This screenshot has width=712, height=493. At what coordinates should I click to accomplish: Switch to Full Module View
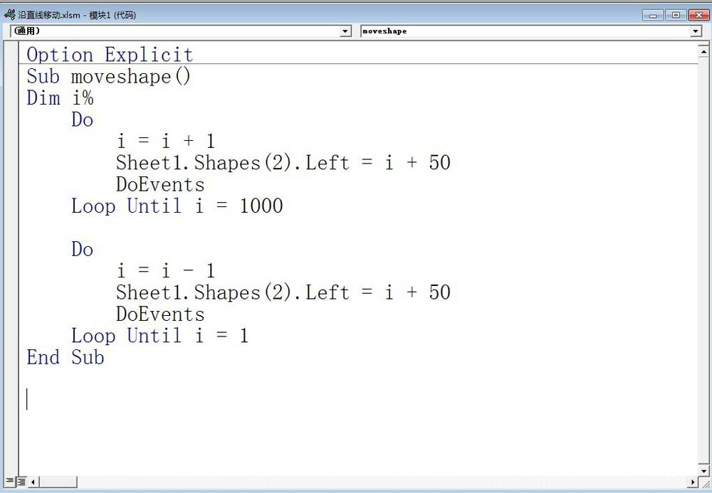[x=21, y=482]
